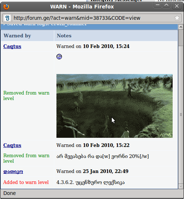The height and width of the screenshot is (199, 184).
Task: Click red 'Added to warn level' text
Action: click(26, 183)
